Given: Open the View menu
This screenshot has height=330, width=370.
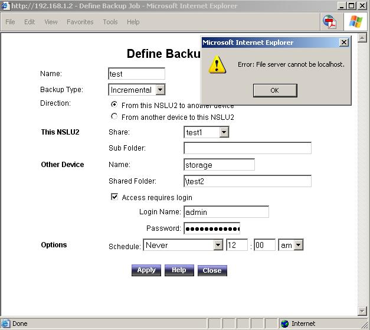Looking at the screenshot, I should tap(51, 22).
